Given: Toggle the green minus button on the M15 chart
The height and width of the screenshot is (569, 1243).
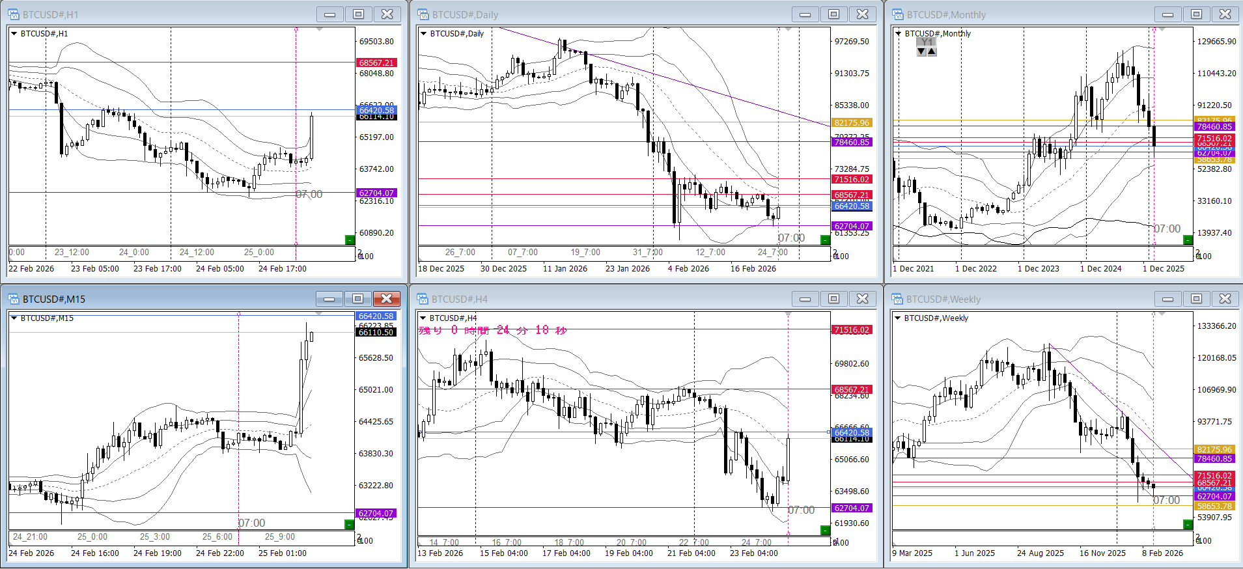Looking at the screenshot, I should (x=349, y=525).
